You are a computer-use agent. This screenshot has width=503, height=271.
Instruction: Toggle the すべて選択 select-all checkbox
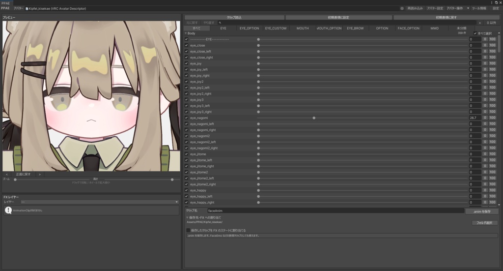click(x=475, y=33)
